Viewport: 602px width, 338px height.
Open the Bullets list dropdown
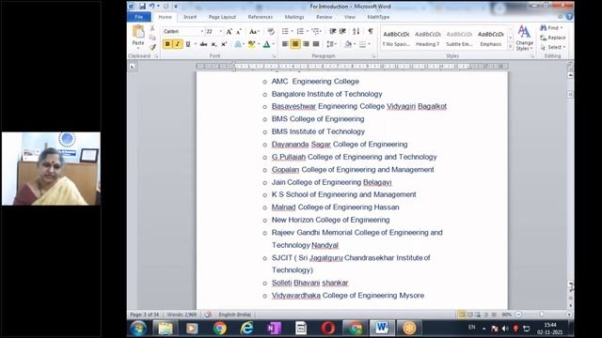click(292, 31)
